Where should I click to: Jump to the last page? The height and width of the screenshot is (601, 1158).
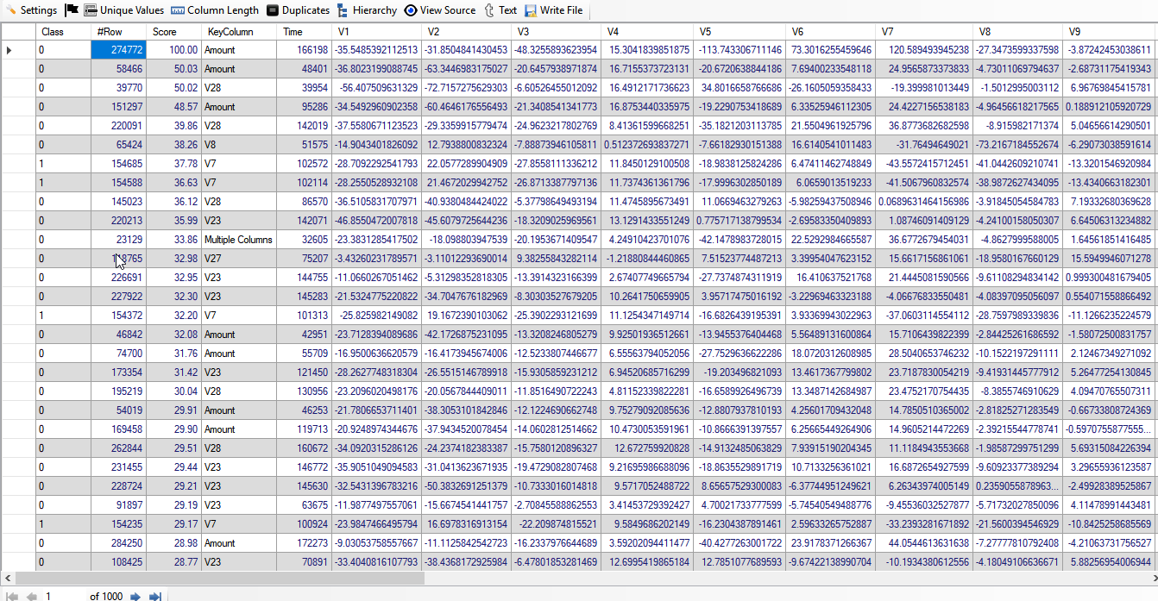155,596
